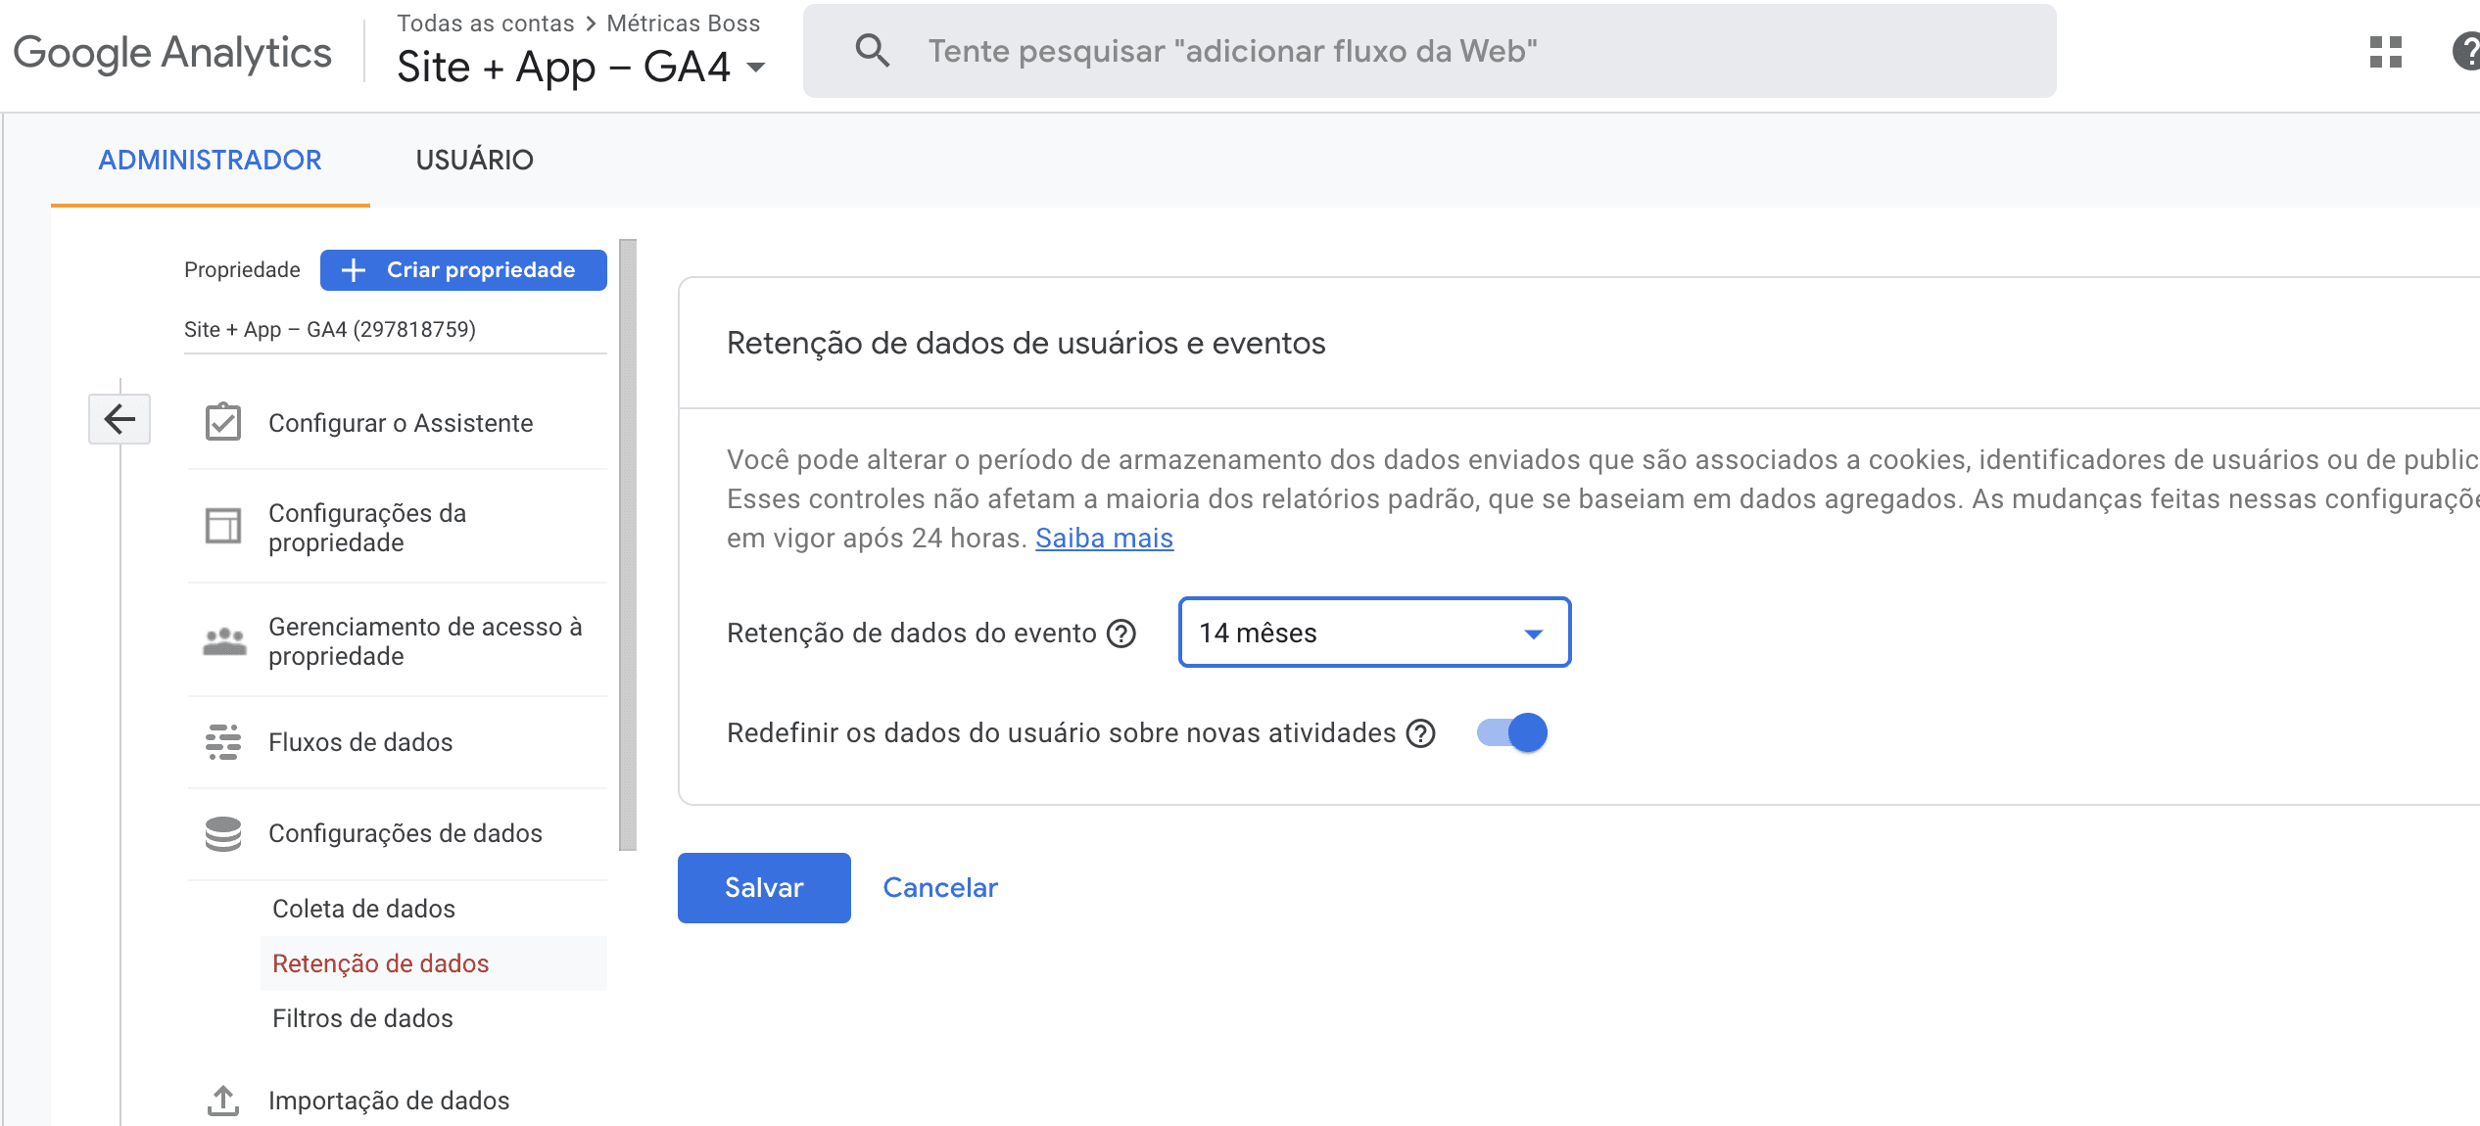2480x1126 pixels.
Task: Click the people icon for Gerenciamento de acesso
Action: pyautogui.click(x=224, y=640)
